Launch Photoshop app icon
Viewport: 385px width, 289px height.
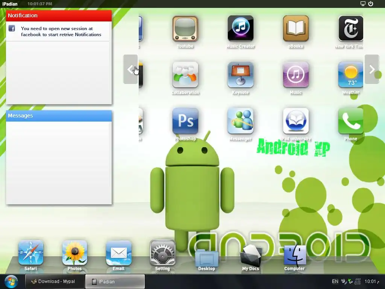[185, 121]
